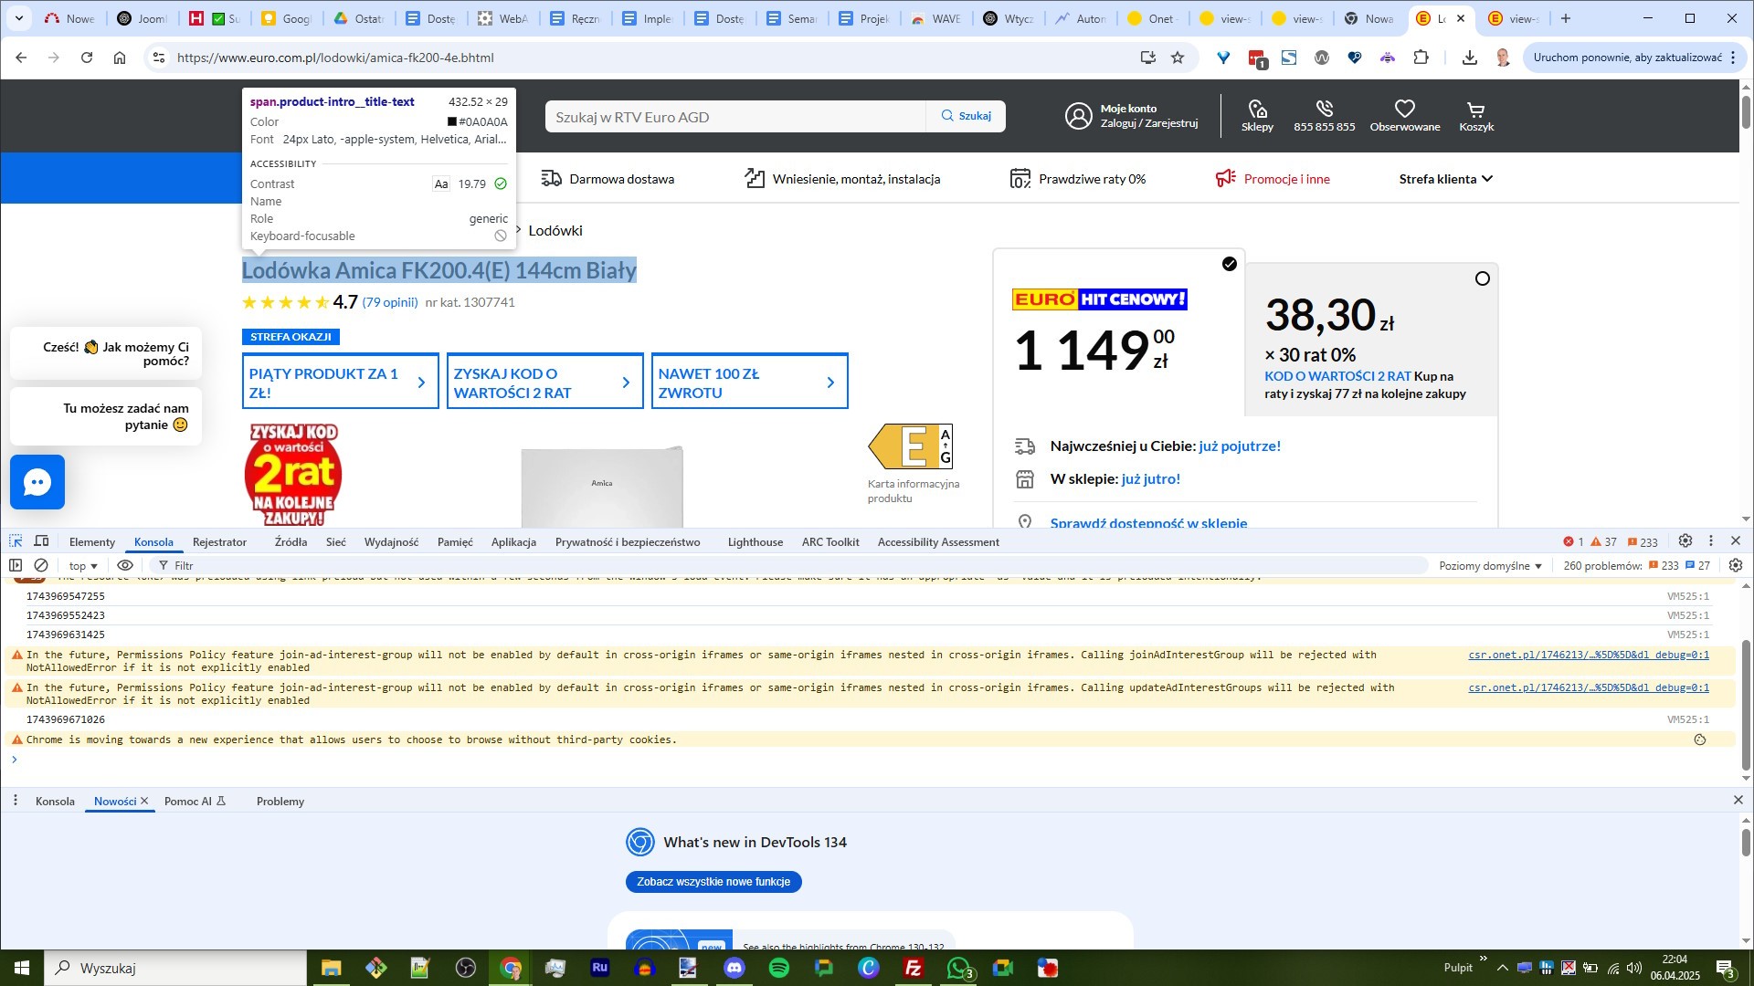Screen dimensions: 1754x986
Task: Click the Chrome address bar URL
Action: [335, 58]
